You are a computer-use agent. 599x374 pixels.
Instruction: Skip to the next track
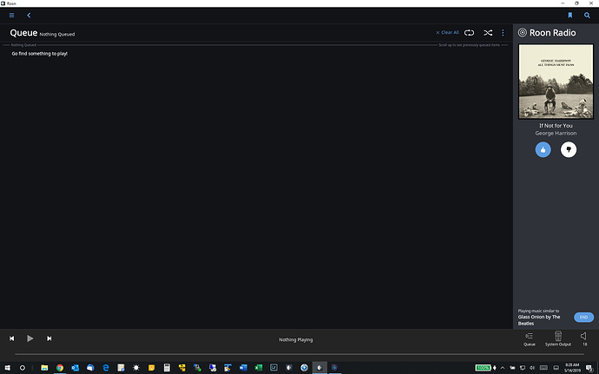pyautogui.click(x=49, y=338)
